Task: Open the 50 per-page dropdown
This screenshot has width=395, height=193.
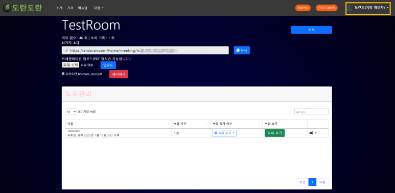Action: coord(71,112)
